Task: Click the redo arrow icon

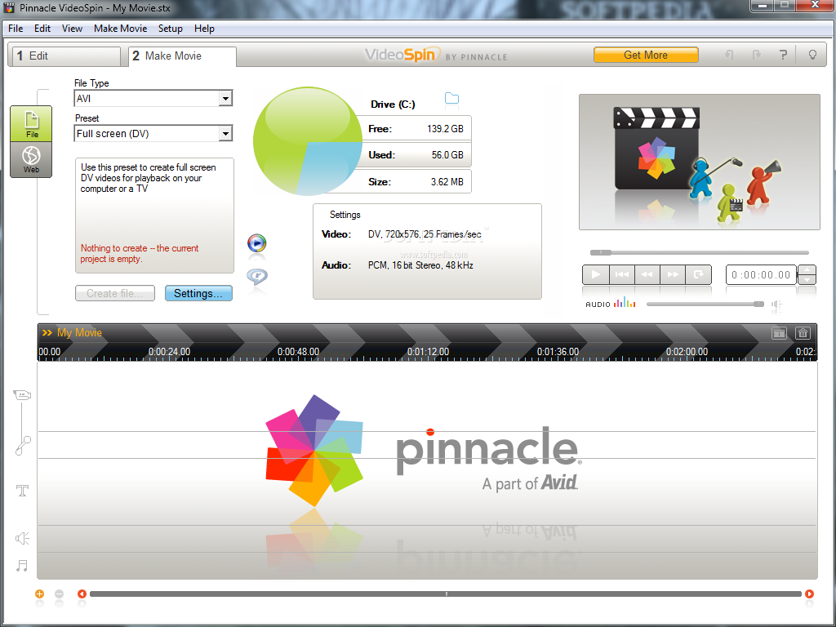Action: [756, 55]
